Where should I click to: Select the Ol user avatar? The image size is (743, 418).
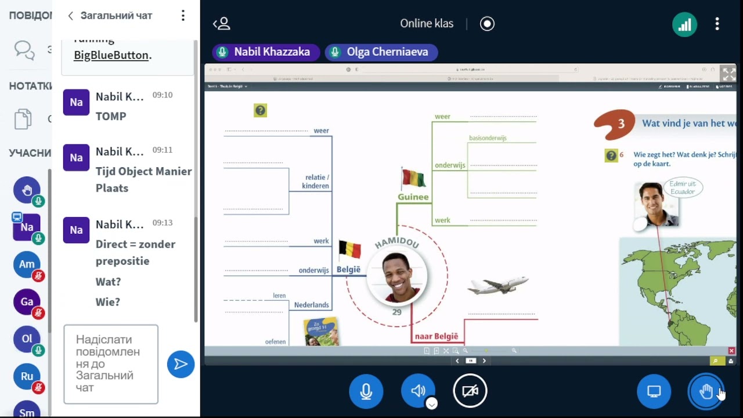(x=27, y=339)
